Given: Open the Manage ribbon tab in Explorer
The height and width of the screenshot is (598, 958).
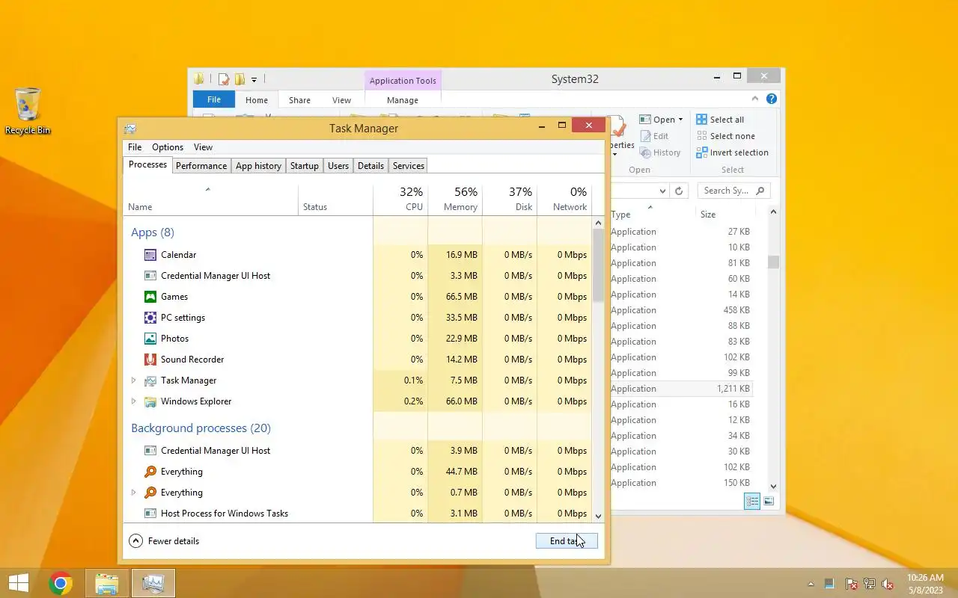Looking at the screenshot, I should [403, 100].
